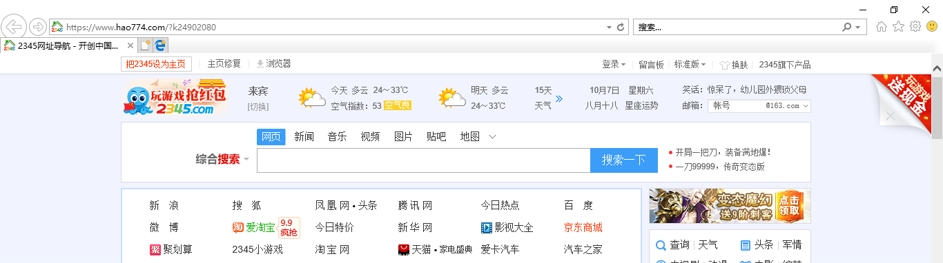This screenshot has height=263, width=943.
Task: Click the 浏览器 download link
Action: pyautogui.click(x=273, y=63)
